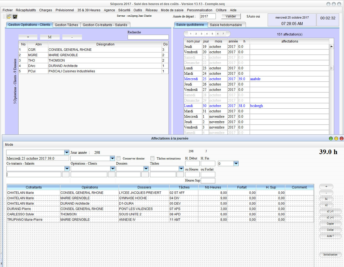Click the open folder toolbar icon

(x=9, y=17)
